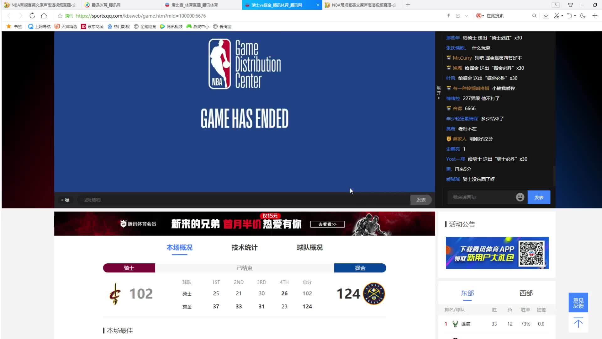Switch to the 技术统计 tab

point(244,248)
